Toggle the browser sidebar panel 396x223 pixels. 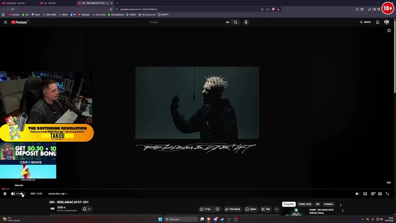click(374, 9)
